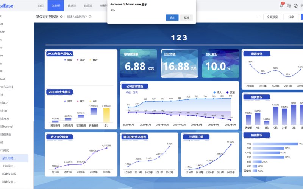
Task: Click the E轮 bar in 估值情况 chart
Action: [275, 144]
